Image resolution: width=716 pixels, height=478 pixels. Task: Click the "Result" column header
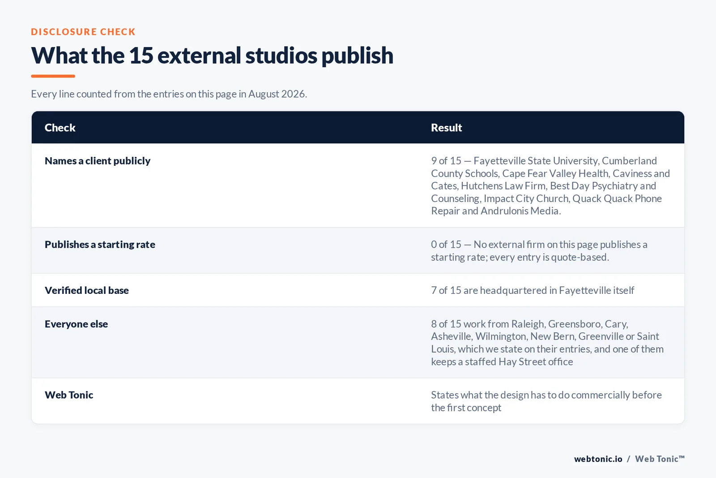point(446,128)
